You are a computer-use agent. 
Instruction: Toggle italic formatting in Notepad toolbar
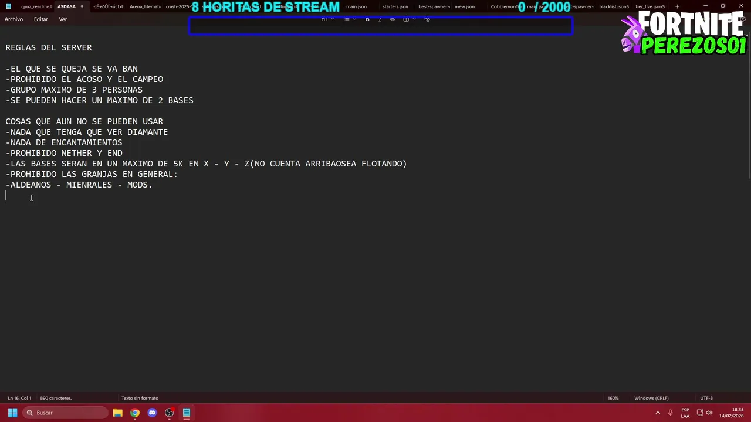(380, 19)
